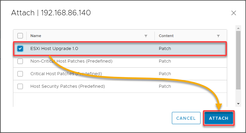This screenshot has height=133, width=246.
Task: Close the Attach dialog with the X icon
Action: 234,13
